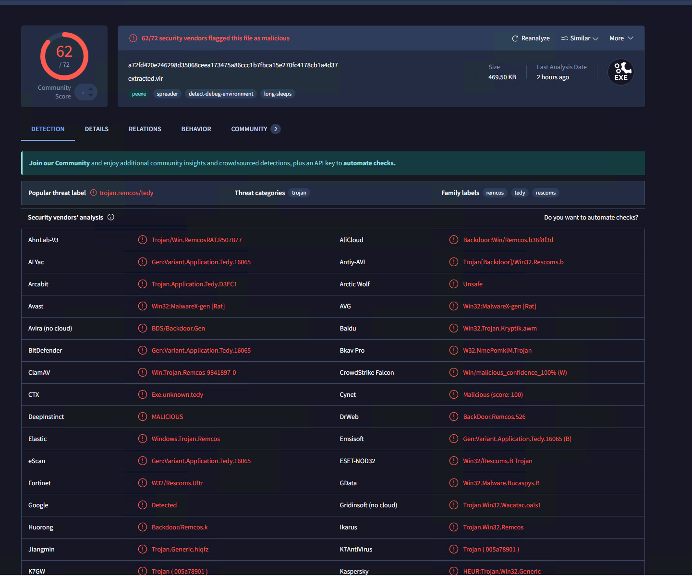
Task: Click 'Backdoor:Win/Remcos.b36f8f3d' detection result
Action: point(508,240)
